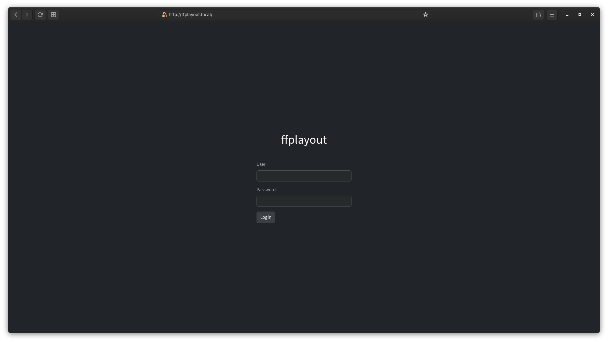Click into the Password input field
Image resolution: width=608 pixels, height=342 pixels.
[304, 201]
